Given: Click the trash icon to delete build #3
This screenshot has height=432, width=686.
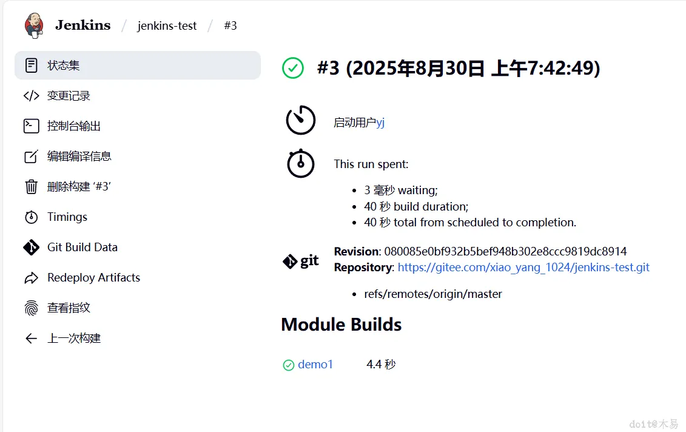Looking at the screenshot, I should (x=31, y=187).
